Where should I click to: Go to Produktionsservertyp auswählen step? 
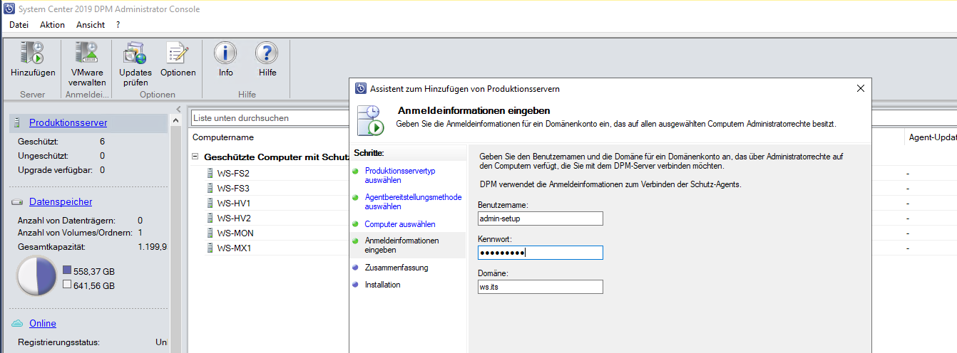(400, 176)
